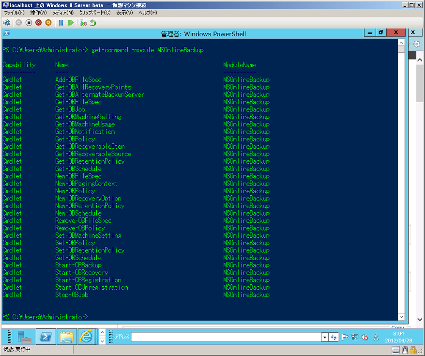The image size is (425, 356).
Task: Click inside the アドレス input field
Action: (x=226, y=337)
